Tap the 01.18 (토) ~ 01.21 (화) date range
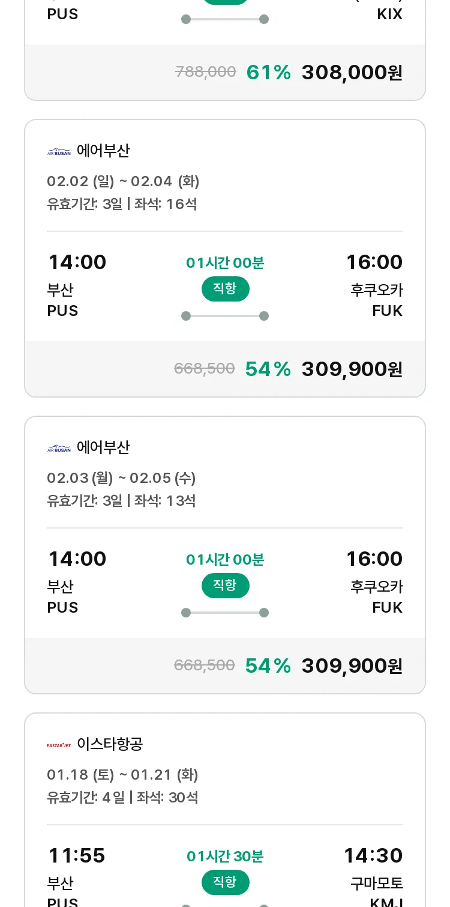Screen dimensions: 450x907 [x=122, y=775]
